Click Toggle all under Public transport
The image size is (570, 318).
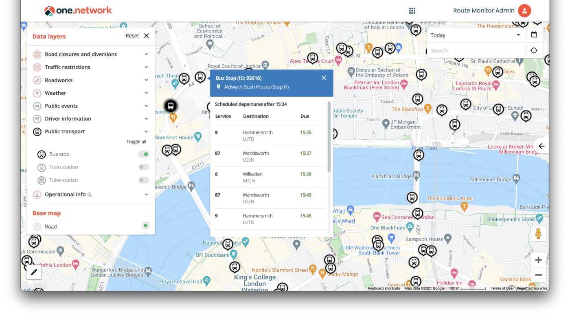[136, 142]
